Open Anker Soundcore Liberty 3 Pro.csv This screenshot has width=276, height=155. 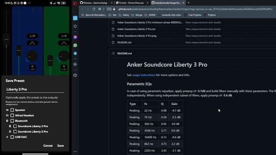(x=136, y=29)
